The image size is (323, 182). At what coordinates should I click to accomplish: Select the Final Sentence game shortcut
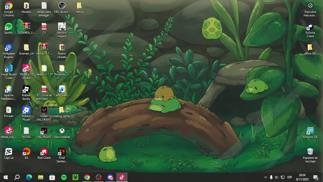coord(62,155)
